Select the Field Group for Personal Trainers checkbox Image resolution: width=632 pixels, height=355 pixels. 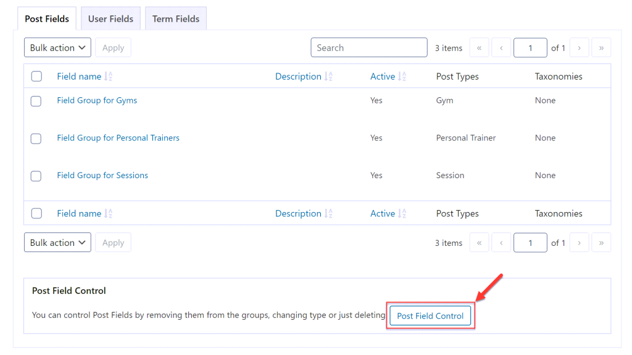(36, 139)
